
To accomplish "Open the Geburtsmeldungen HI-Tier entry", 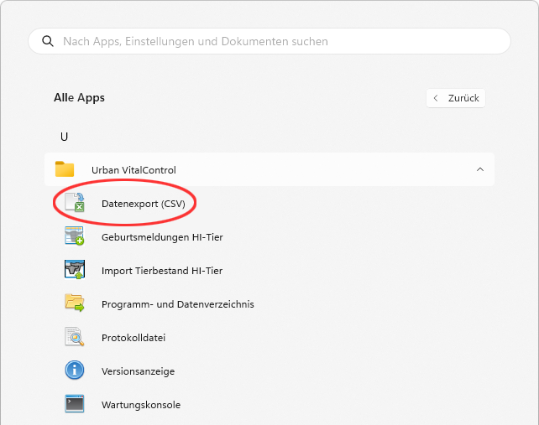I will click(162, 237).
